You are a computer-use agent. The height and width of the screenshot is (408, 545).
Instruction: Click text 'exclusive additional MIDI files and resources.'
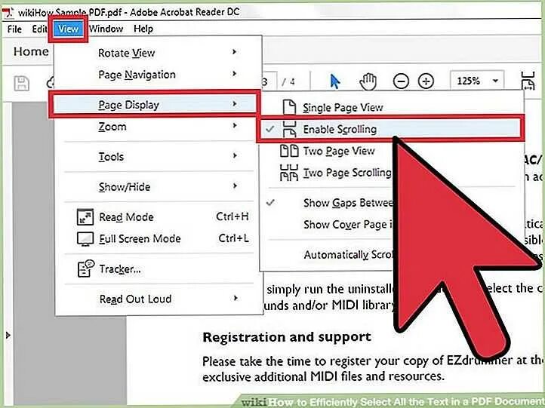(x=323, y=376)
